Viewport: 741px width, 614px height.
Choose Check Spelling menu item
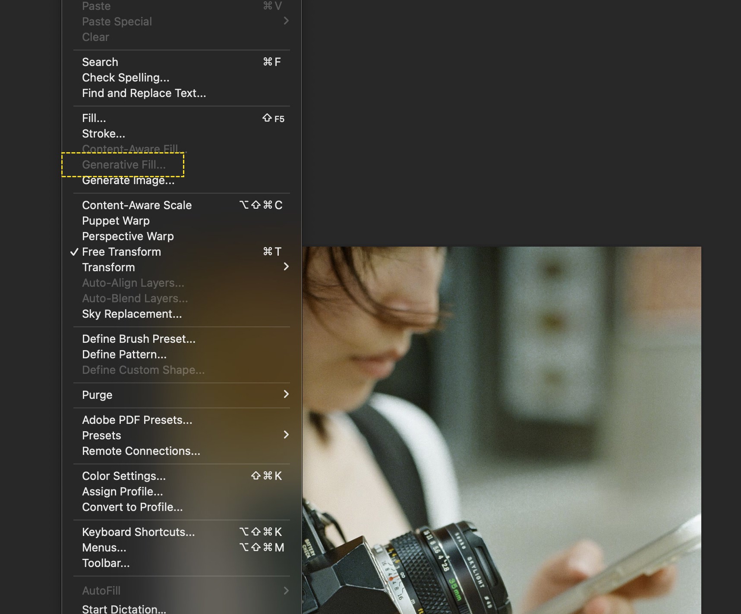click(x=126, y=78)
